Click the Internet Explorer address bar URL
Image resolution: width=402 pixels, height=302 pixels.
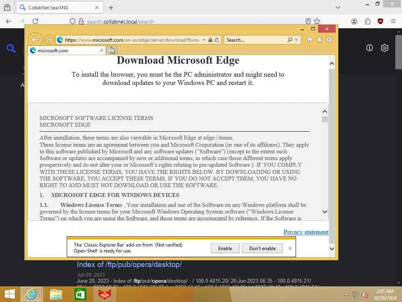pos(132,40)
